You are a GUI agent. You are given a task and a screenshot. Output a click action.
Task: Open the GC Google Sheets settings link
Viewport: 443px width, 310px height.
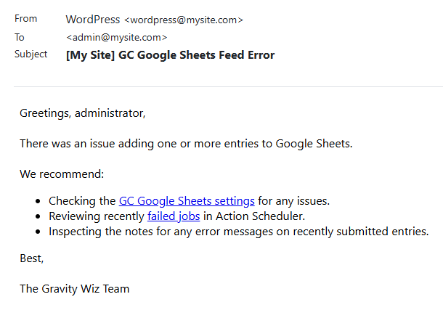pyautogui.click(x=187, y=201)
